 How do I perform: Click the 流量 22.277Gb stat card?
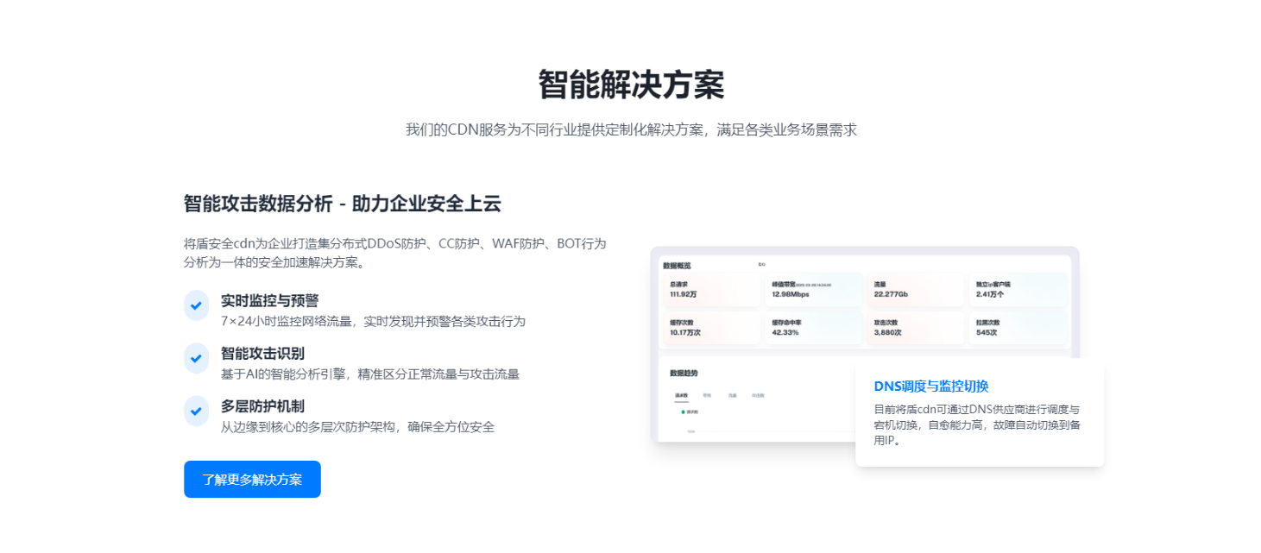click(915, 290)
